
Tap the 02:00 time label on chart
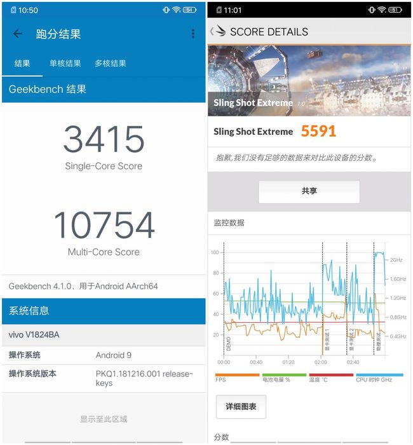[x=321, y=362]
